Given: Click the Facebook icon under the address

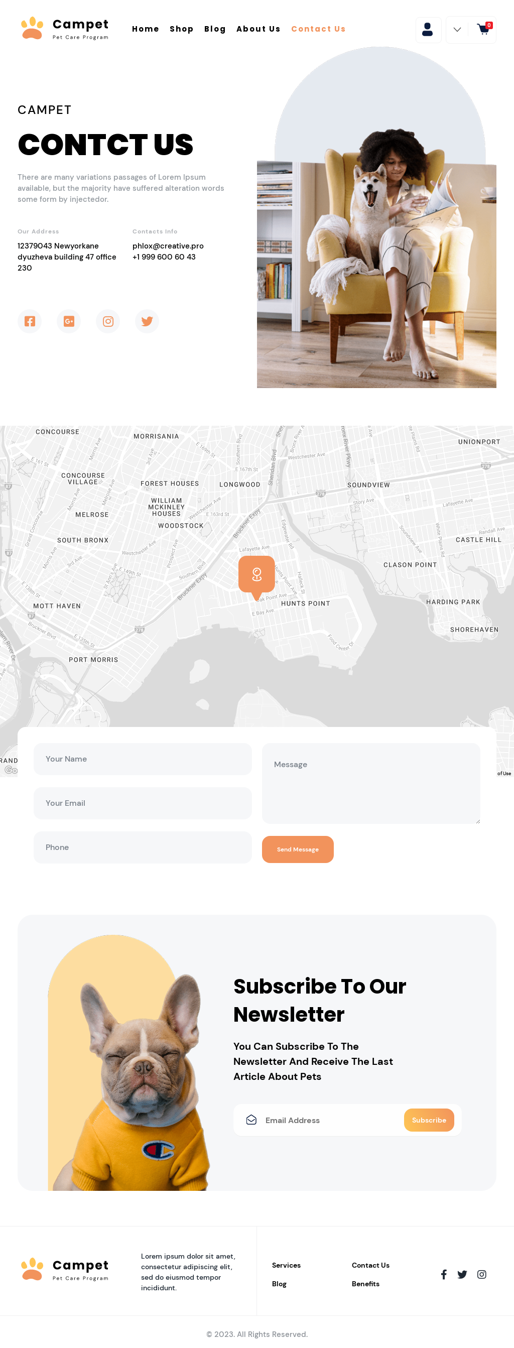Looking at the screenshot, I should [x=30, y=321].
